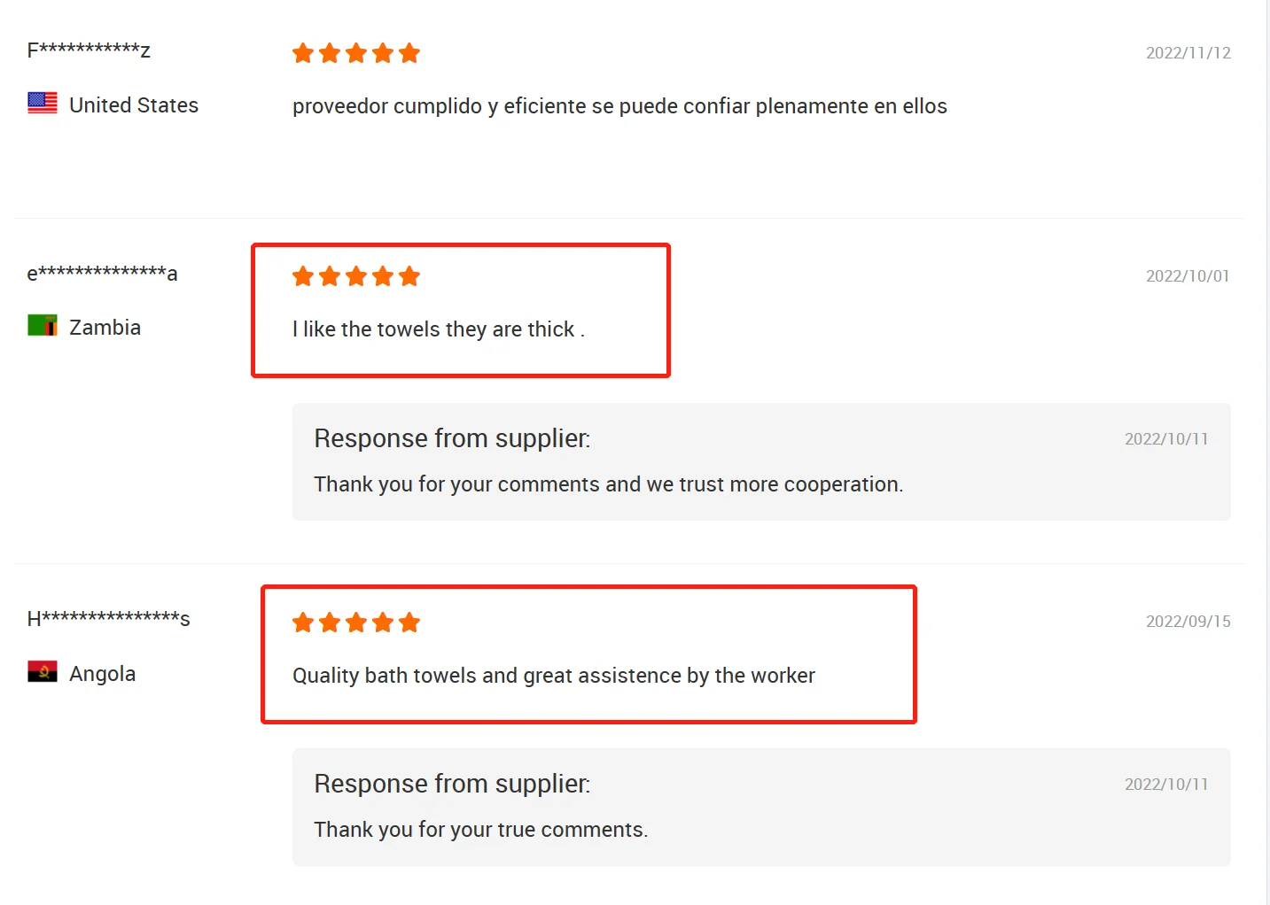1270x905 pixels.
Task: Click the review date 2022/09/15
Action: [1188, 622]
